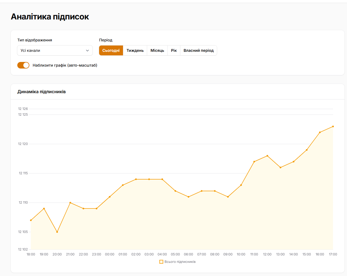Select the Сьогодні period tab
The height and width of the screenshot is (276, 347).
(x=111, y=50)
